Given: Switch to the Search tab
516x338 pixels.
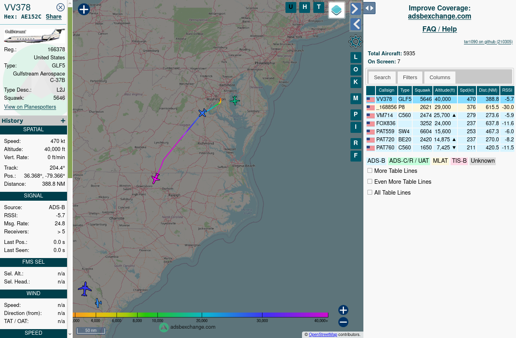Looking at the screenshot, I should [382, 78].
